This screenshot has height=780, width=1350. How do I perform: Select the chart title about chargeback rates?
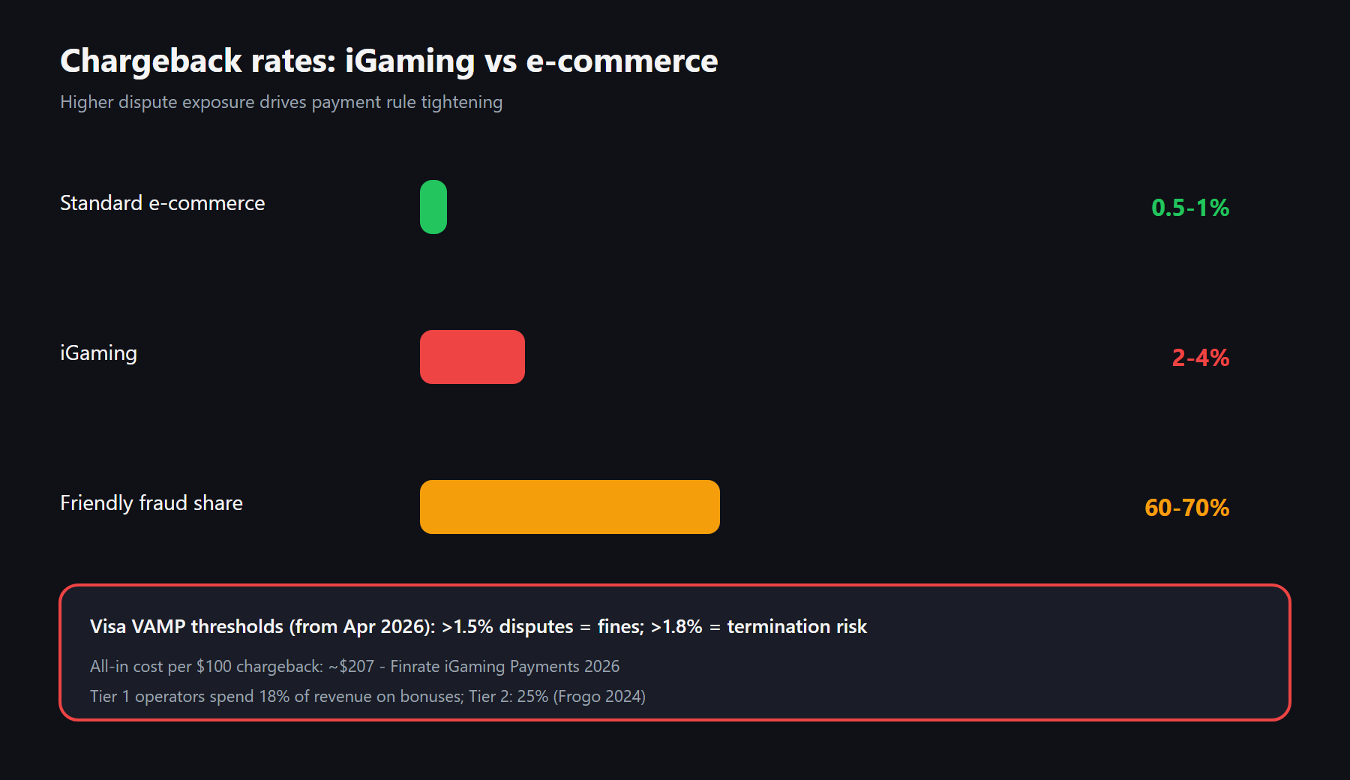388,61
